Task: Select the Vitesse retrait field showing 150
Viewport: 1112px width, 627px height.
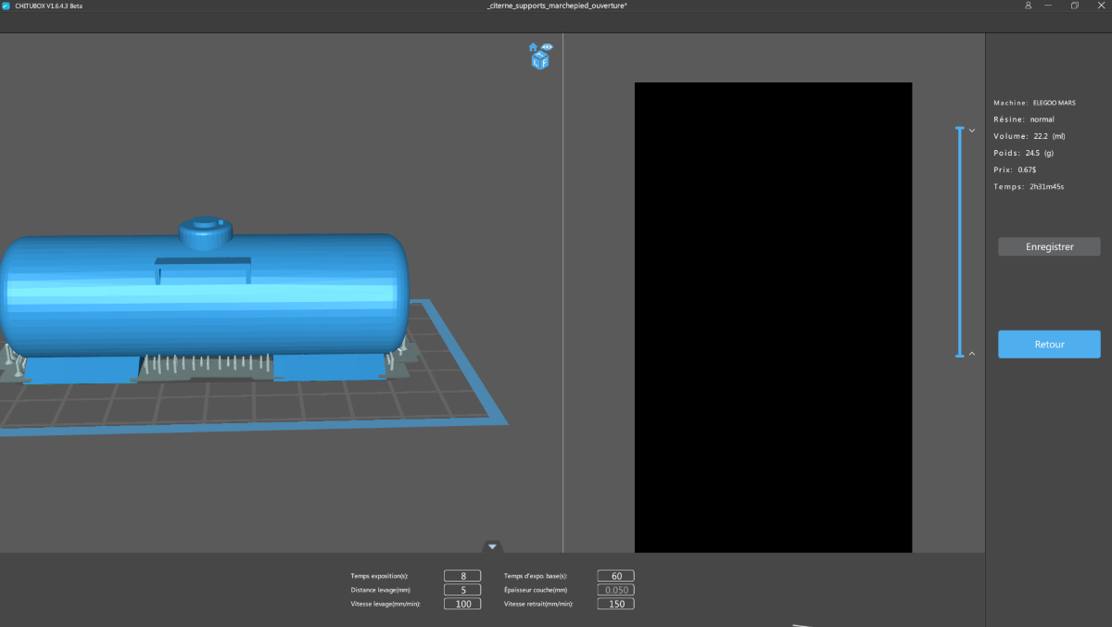Action: [616, 604]
